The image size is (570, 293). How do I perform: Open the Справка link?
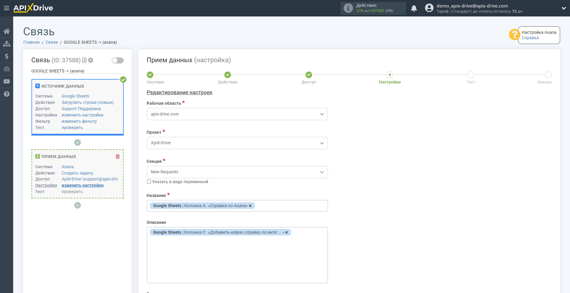pos(530,38)
